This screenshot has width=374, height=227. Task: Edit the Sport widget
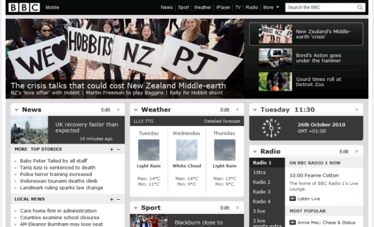224,208
